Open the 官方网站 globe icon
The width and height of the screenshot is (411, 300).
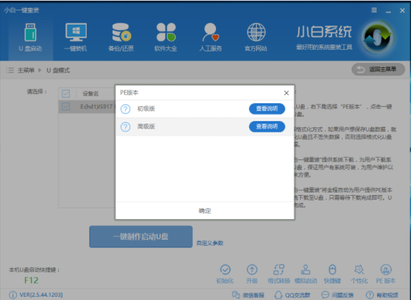(256, 38)
